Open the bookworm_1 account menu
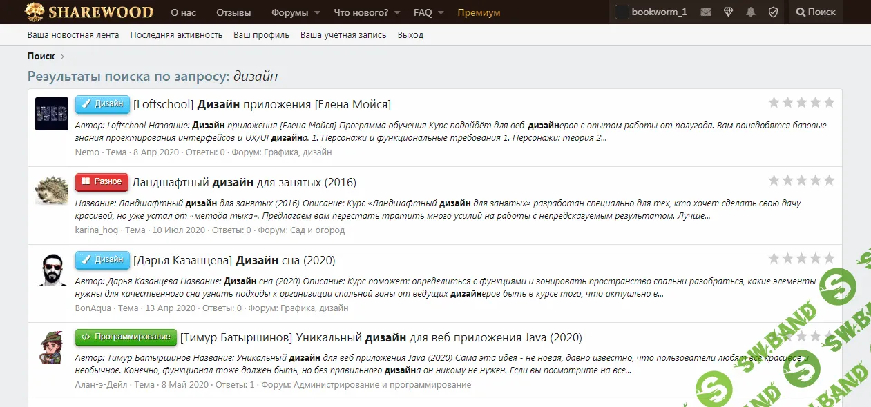The image size is (871, 407). [651, 12]
